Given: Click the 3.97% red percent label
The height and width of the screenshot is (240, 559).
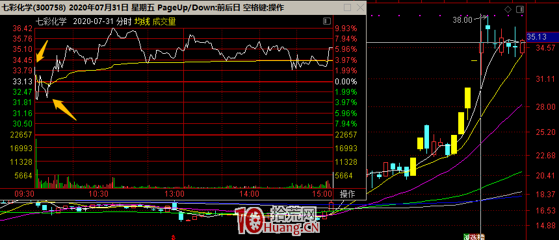Looking at the screenshot, I should pos(346,60).
